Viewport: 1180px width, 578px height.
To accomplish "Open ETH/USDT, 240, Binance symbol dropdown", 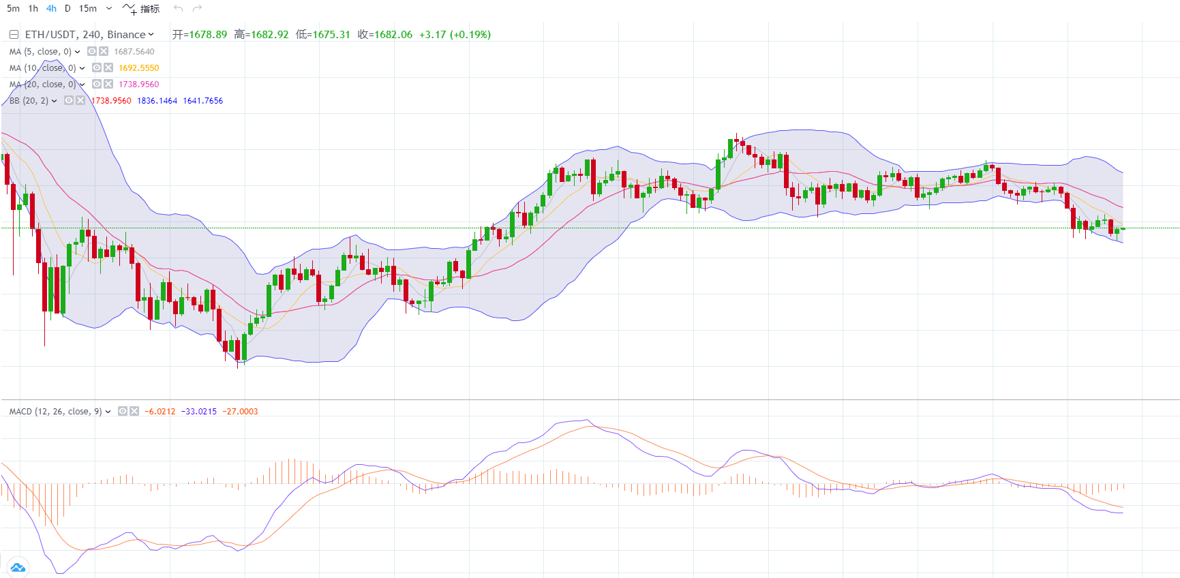I will (x=89, y=35).
